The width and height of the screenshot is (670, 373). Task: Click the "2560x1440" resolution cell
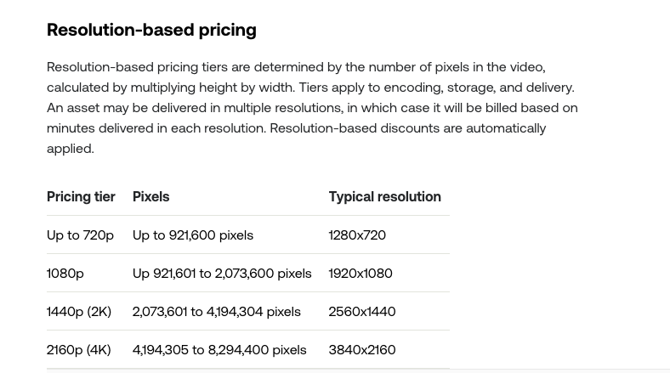click(x=362, y=311)
